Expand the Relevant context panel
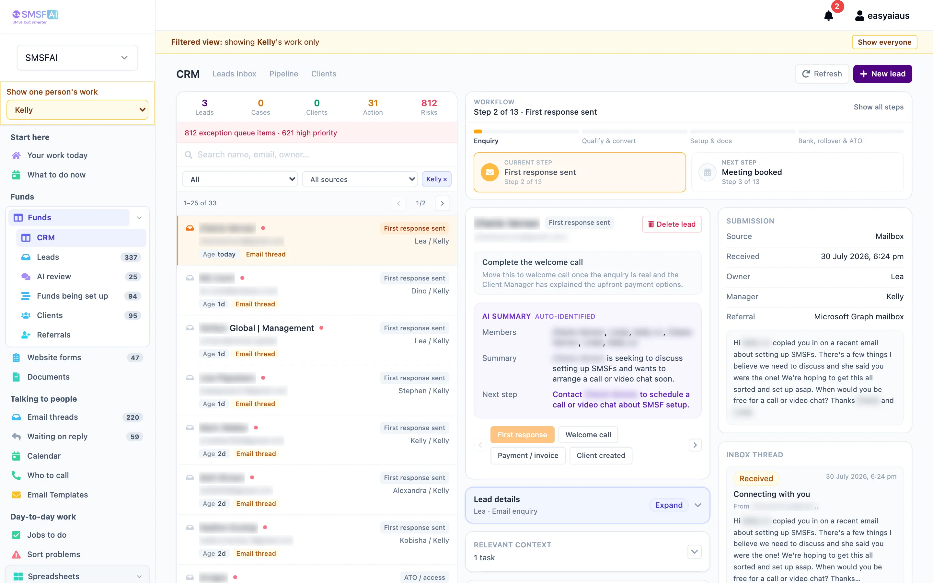Viewport: 933px width, 583px height. click(x=694, y=551)
